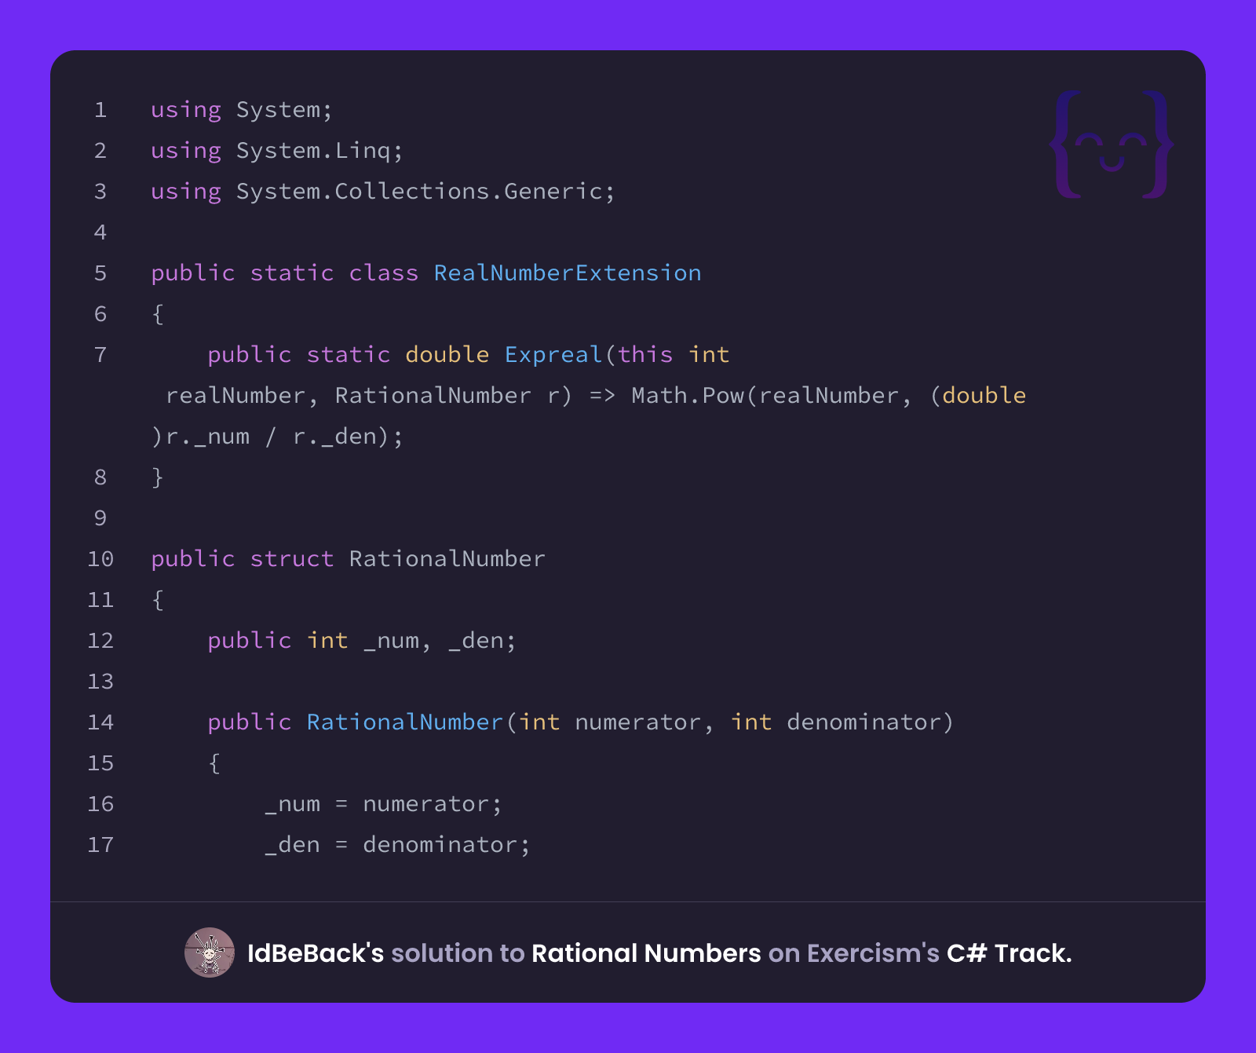Click IdBeBack's round avatar image

[210, 952]
